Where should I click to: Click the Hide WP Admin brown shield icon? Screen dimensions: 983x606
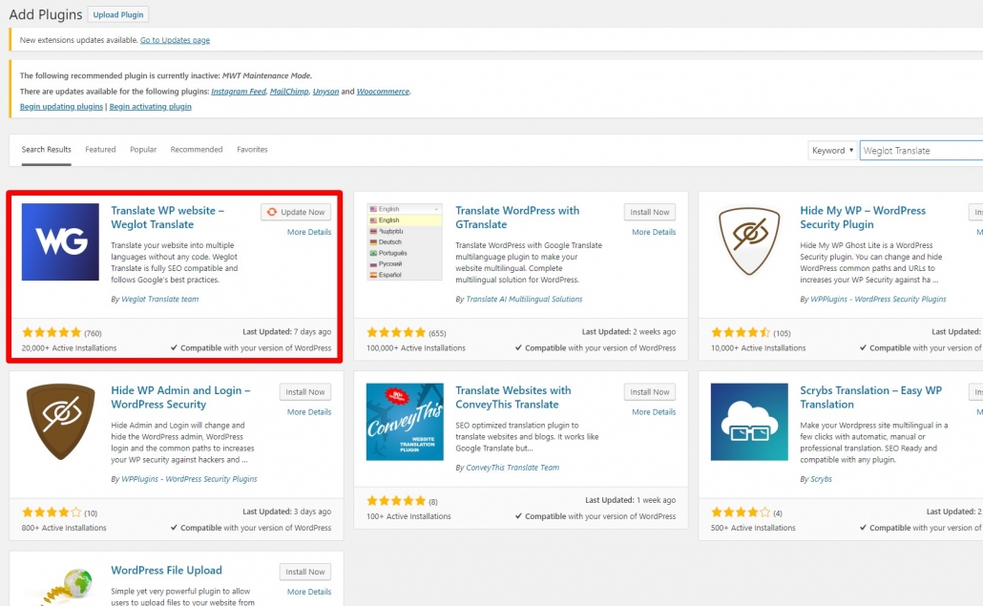pos(61,422)
